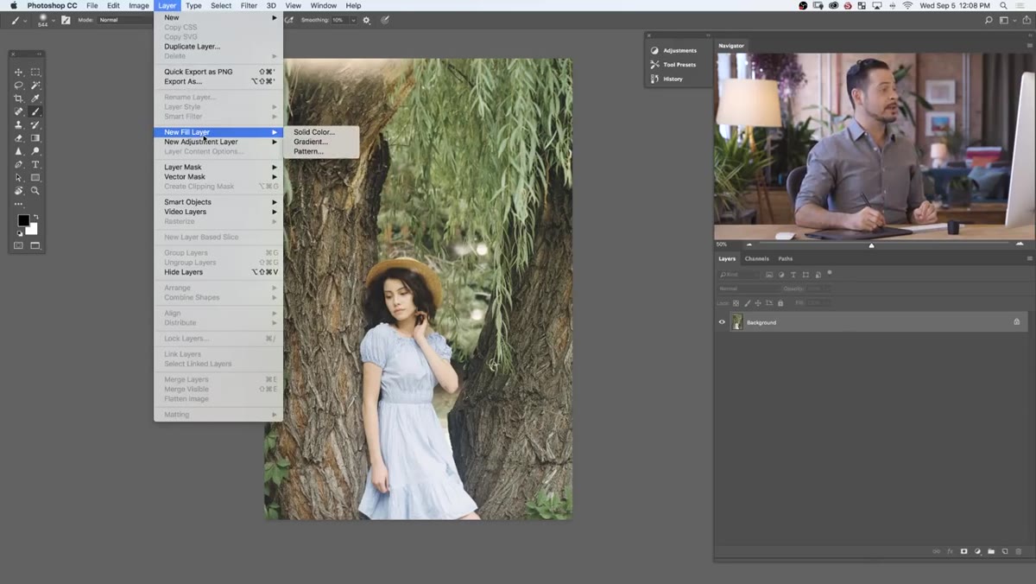Create a new layer button
The image size is (1036, 584).
1005,551
